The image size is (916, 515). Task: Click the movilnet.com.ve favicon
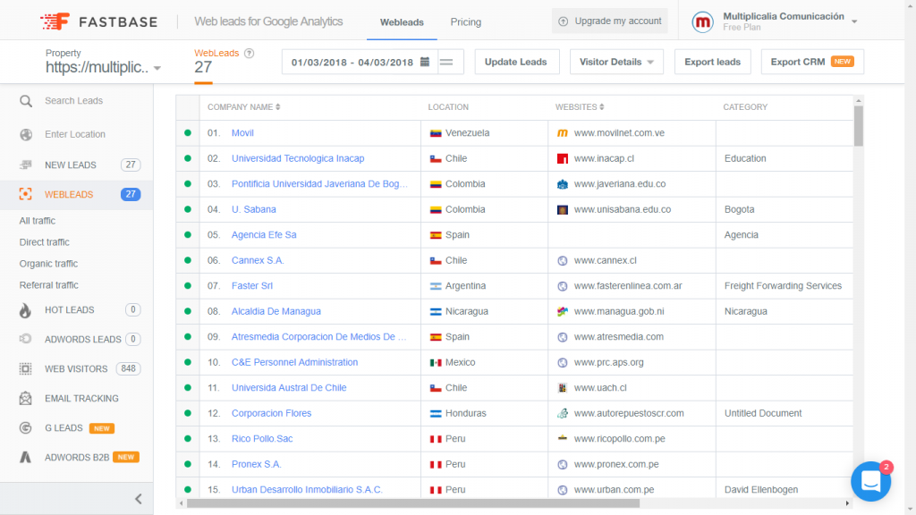point(563,133)
